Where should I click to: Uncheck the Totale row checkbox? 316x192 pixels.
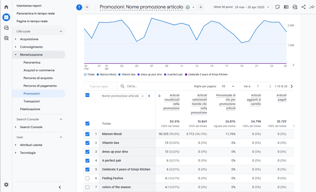coord(87,124)
